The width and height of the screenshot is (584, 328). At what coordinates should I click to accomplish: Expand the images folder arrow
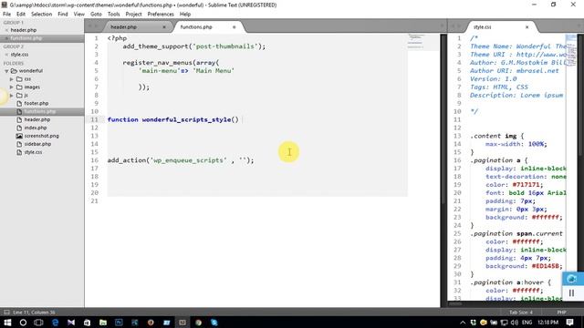12,87
